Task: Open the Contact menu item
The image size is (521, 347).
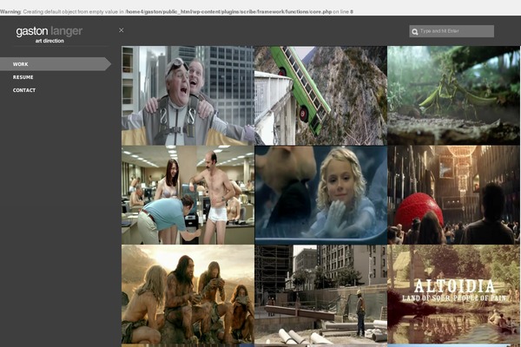Action: click(24, 90)
